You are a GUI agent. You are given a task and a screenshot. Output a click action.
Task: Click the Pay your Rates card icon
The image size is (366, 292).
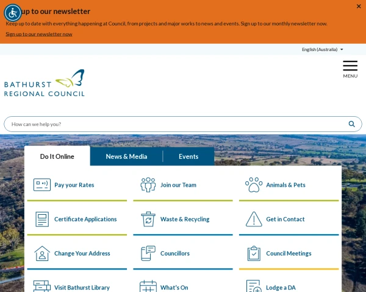pyautogui.click(x=42, y=185)
